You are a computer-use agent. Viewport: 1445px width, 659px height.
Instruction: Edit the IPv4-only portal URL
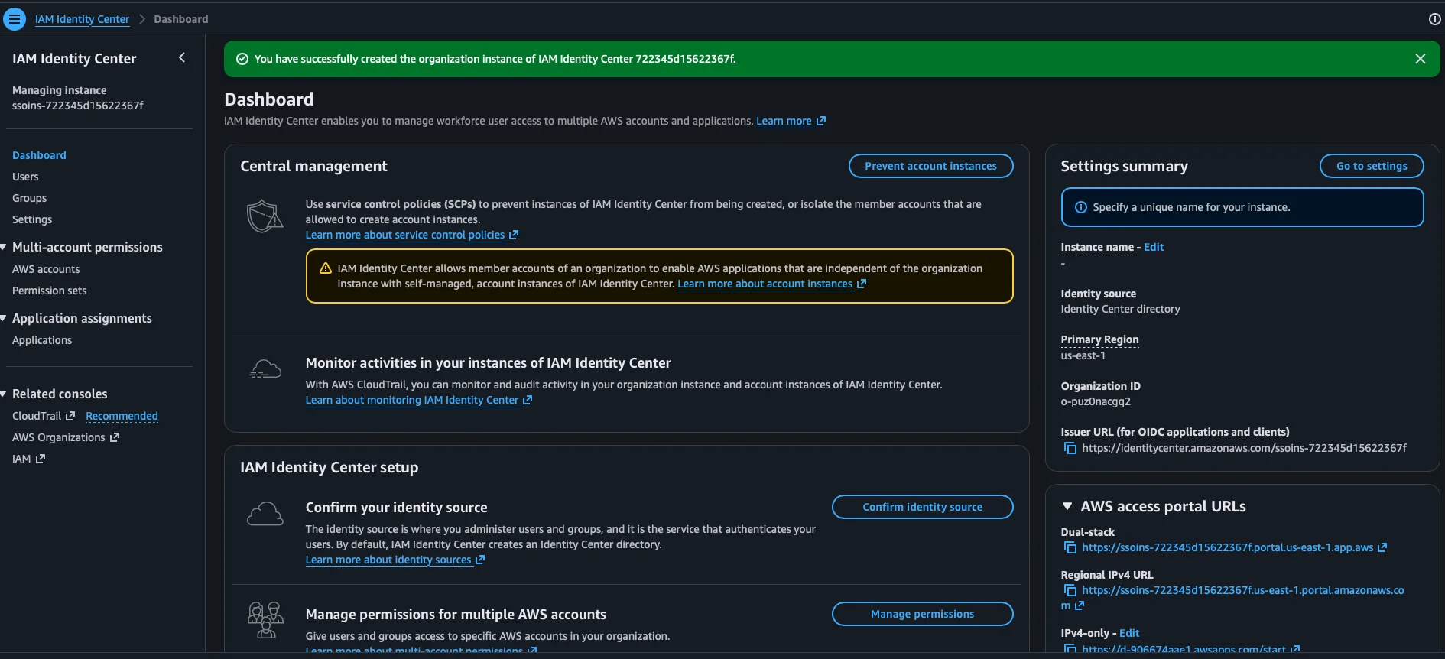coord(1129,633)
